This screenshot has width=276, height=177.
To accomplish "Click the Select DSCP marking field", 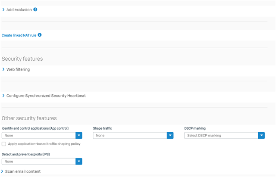I will point(221,136).
